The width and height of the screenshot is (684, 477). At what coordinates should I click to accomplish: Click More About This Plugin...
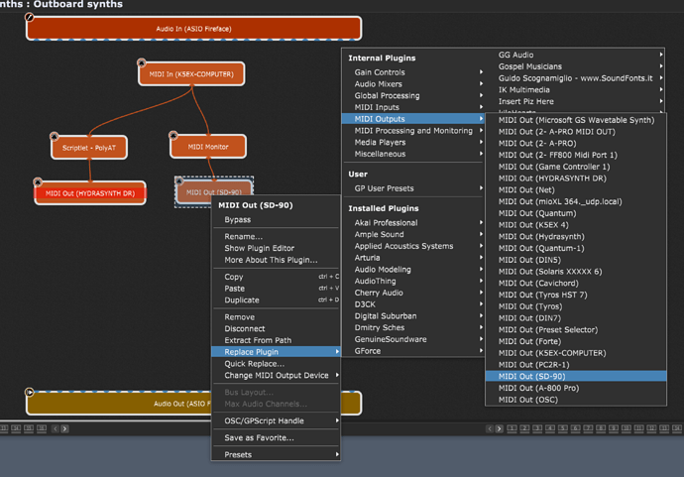point(276,260)
